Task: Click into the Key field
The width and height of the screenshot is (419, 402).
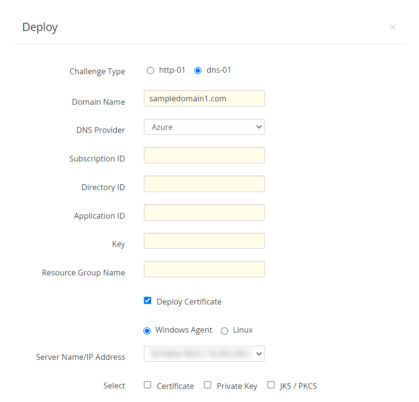Action: [x=204, y=241]
